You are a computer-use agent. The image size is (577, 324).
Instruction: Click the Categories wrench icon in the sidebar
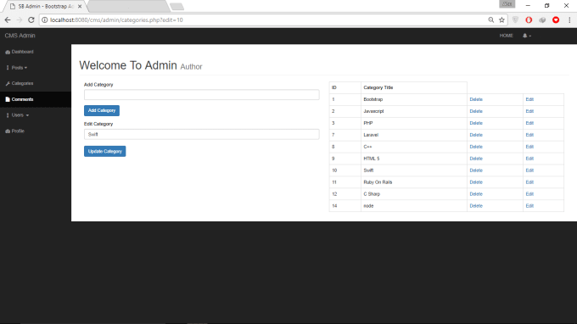pyautogui.click(x=8, y=83)
